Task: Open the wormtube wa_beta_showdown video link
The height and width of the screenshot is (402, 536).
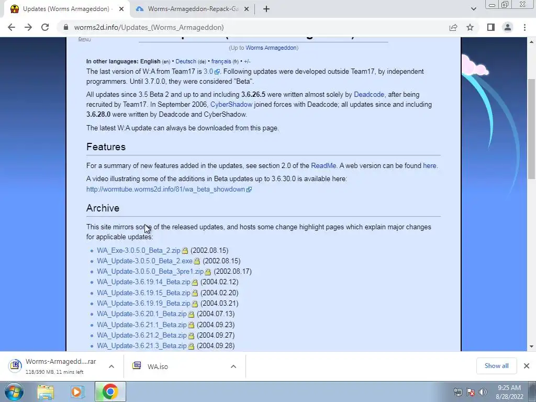Action: click(x=169, y=189)
